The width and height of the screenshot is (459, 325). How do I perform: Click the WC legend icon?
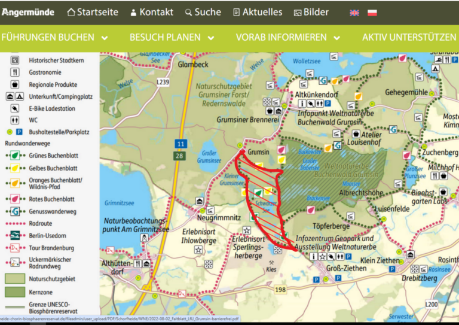[x=14, y=120]
